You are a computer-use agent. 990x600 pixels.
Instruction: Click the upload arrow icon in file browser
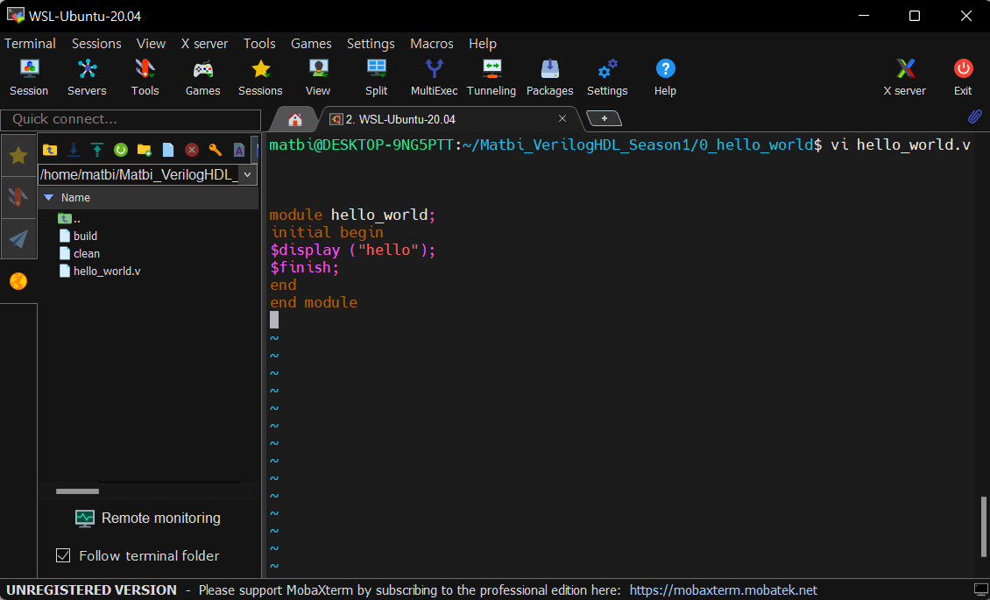[x=97, y=150]
